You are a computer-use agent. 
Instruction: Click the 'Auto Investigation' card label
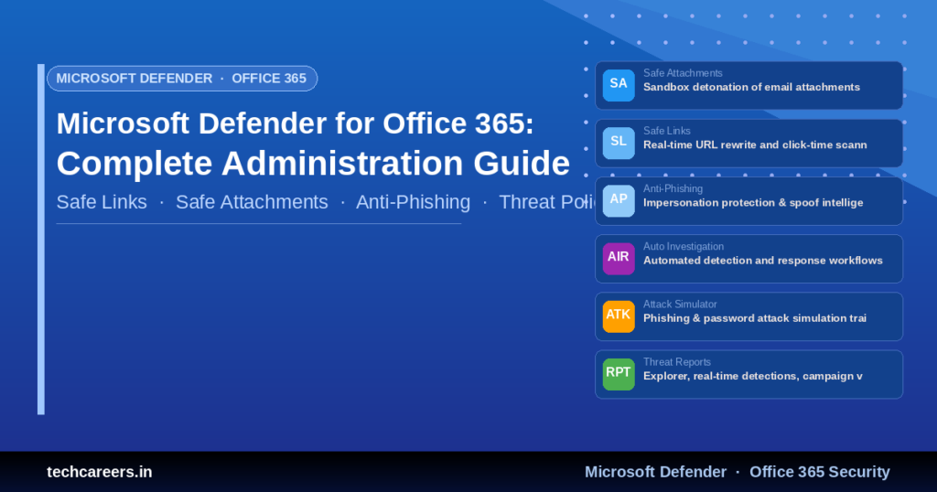click(683, 247)
